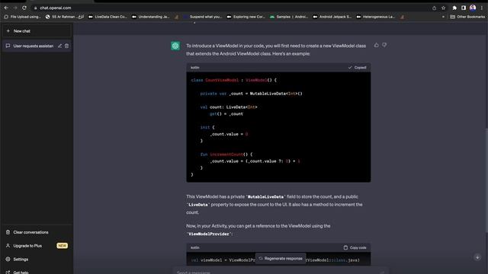
Task: Focus the Send a message input box
Action: click(x=280, y=272)
